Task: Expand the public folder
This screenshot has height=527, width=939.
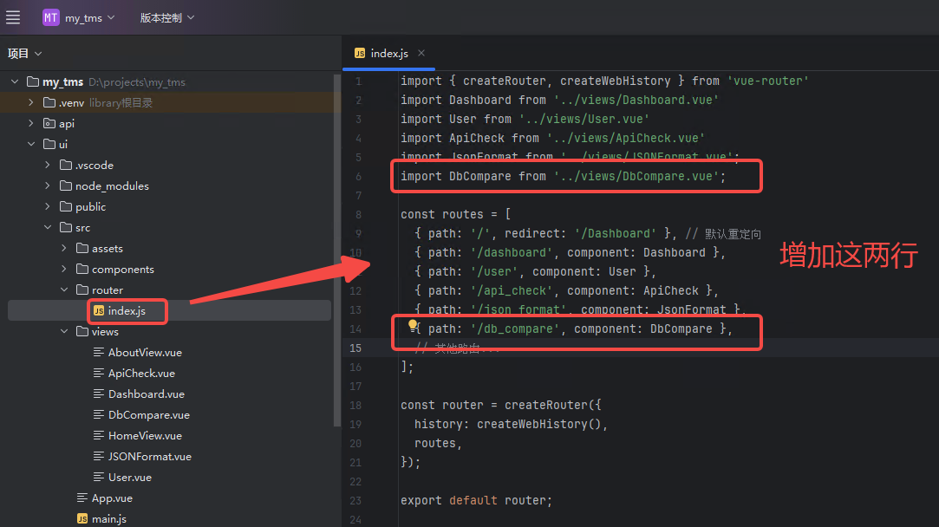Action: [x=48, y=206]
